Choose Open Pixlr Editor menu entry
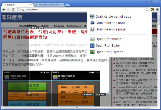 [x=108, y=46]
